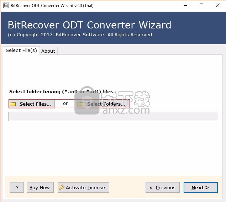Click the yellow folder icon beside Select Files
The height and width of the screenshot is (202, 226).
(x=13, y=104)
